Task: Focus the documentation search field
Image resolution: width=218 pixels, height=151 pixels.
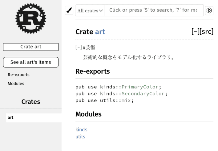Action: point(154,10)
